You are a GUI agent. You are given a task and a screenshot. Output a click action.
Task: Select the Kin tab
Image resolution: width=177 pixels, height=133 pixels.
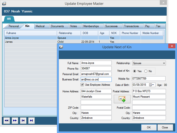pyautogui.click(x=27, y=26)
